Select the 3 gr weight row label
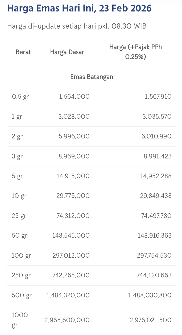 (17, 156)
